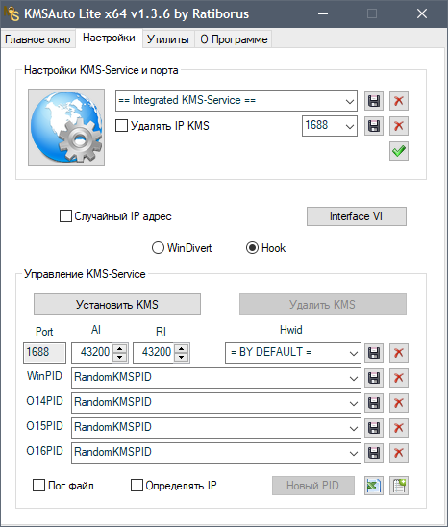Save the O15PID value
The height and width of the screenshot is (527, 448).
pyautogui.click(x=374, y=428)
